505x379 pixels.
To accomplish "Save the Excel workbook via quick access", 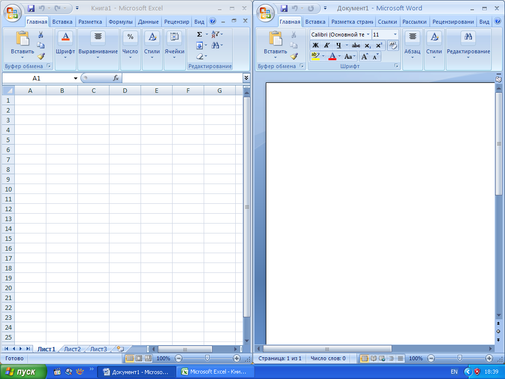I will pyautogui.click(x=31, y=8).
